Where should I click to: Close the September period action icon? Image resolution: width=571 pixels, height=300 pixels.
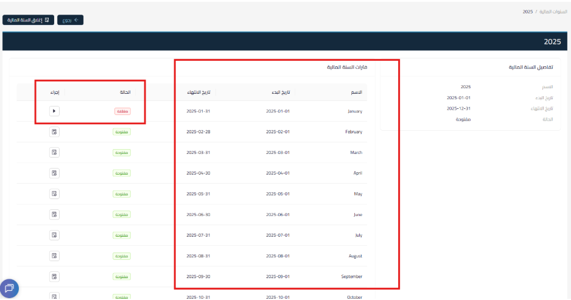tap(54, 277)
